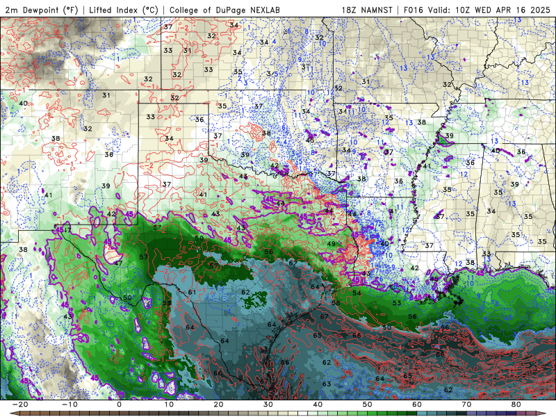556x417 pixels.
Task: Click the "0" color bar label
Action: [119, 404]
